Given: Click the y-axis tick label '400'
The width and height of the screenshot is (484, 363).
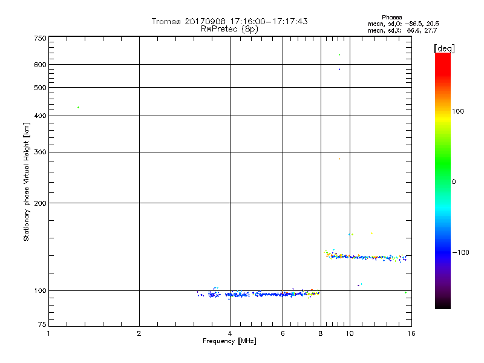Looking at the screenshot, I should pyautogui.click(x=40, y=116).
